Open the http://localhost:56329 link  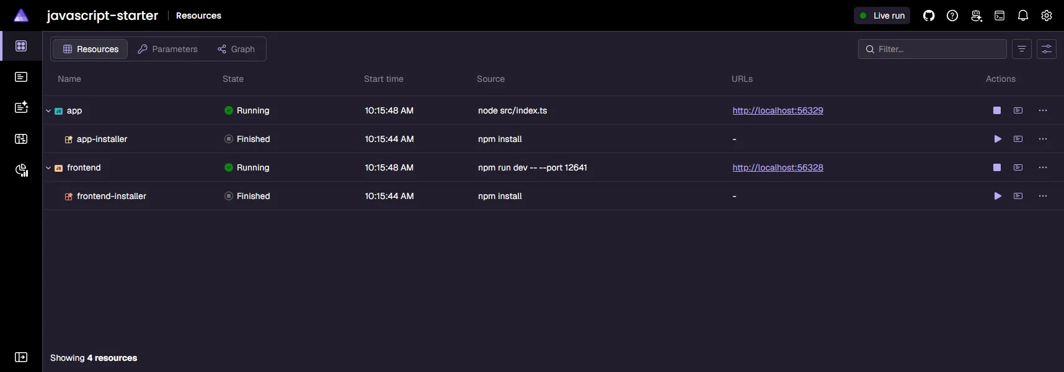pos(778,110)
